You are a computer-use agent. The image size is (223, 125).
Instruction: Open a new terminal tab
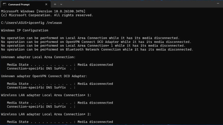click(x=55, y=4)
